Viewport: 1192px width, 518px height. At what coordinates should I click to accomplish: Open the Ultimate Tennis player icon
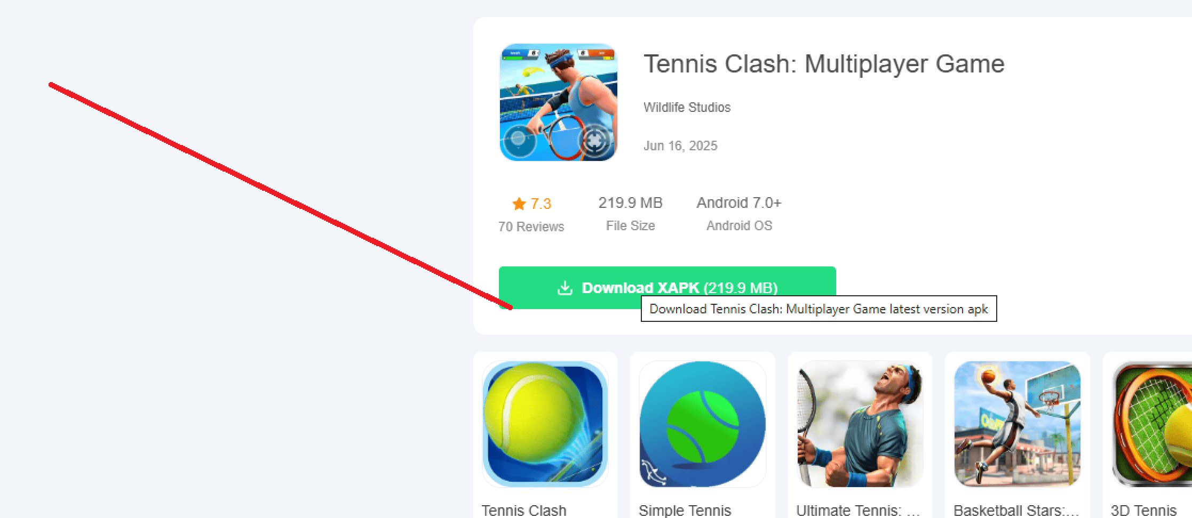[x=860, y=424]
